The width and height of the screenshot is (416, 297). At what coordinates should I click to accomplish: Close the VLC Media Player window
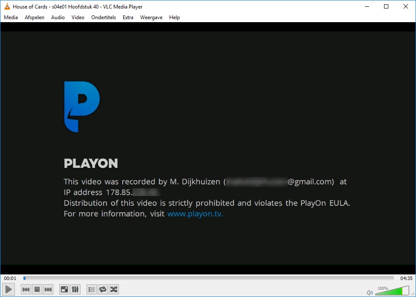coord(406,7)
